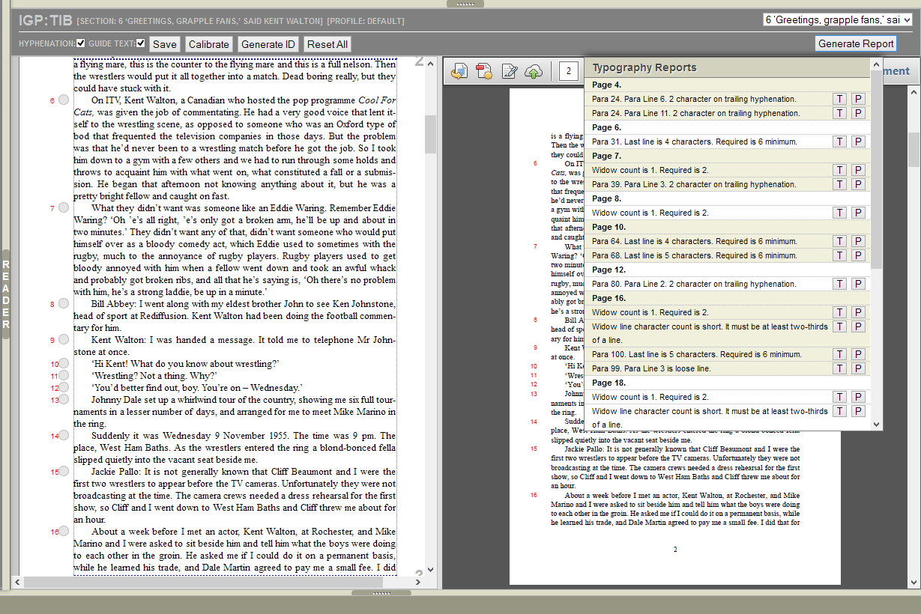The width and height of the screenshot is (921, 614).
Task: Click P button for Para 100 last line report
Action: click(858, 354)
